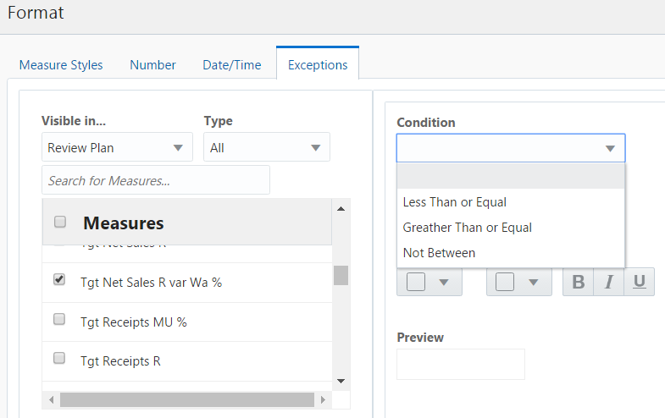This screenshot has height=418, width=665.
Task: Check the Tgt Receipts R checkbox
Action: [59, 359]
